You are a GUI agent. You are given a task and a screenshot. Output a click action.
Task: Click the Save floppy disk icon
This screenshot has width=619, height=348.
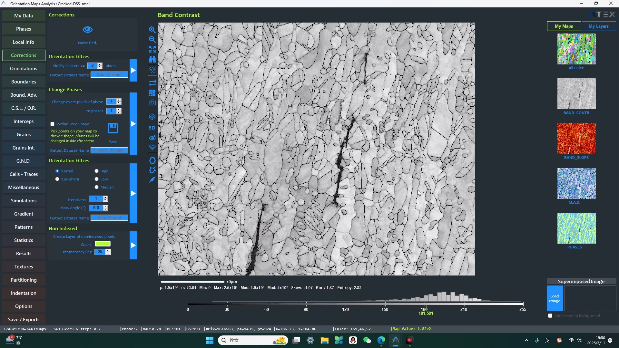click(x=113, y=129)
